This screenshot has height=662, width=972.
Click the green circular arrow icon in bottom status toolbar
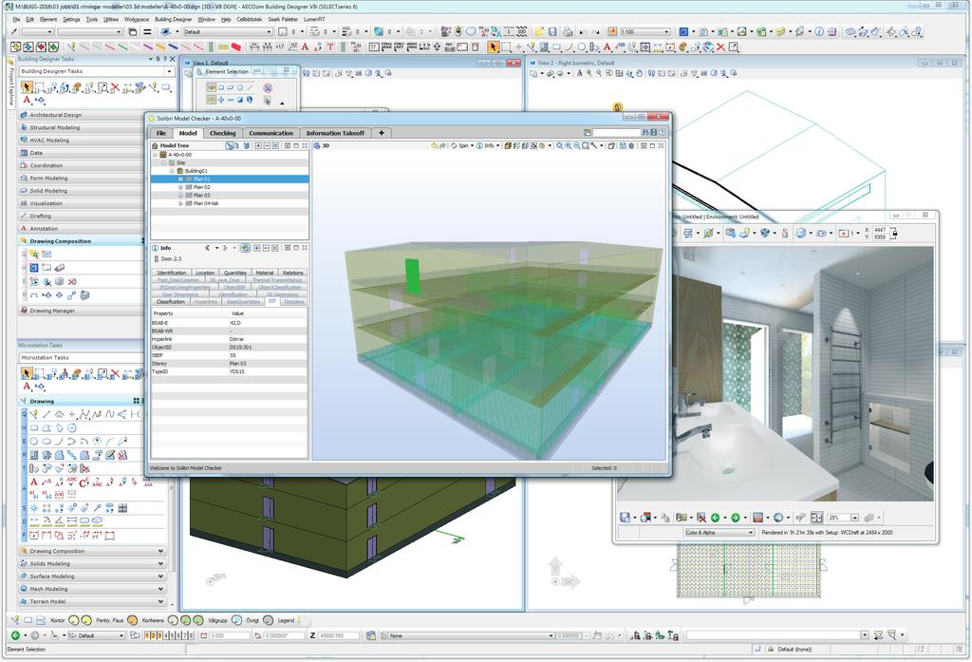[x=15, y=635]
